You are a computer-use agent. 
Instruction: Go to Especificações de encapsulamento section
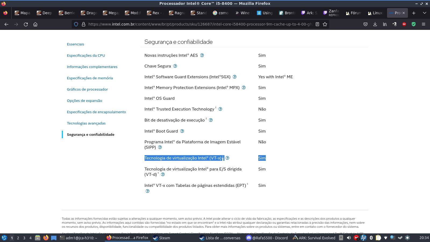coord(96,112)
